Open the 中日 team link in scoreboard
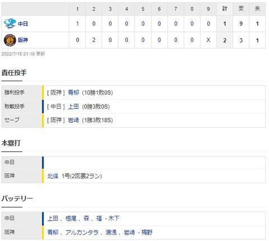 pos(23,24)
